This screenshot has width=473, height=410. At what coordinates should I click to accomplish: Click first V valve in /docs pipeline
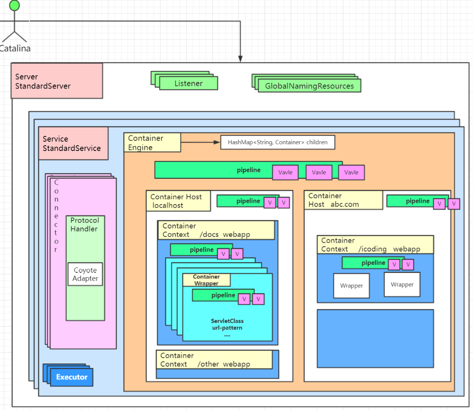click(223, 254)
